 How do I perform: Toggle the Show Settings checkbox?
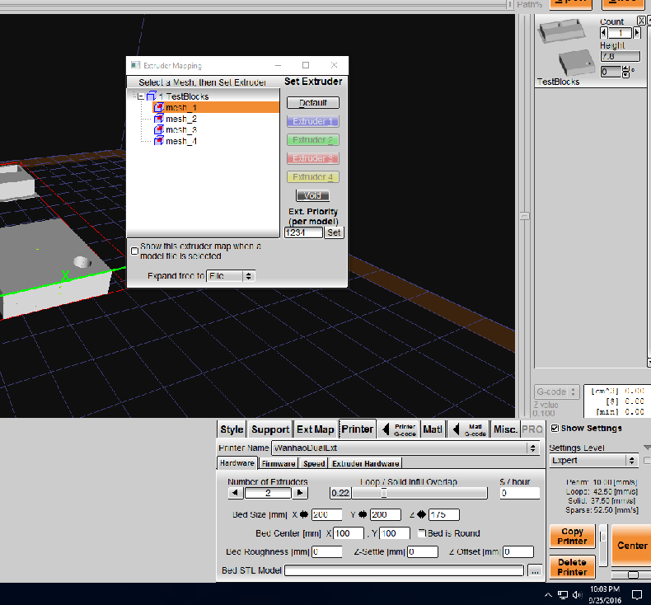click(555, 428)
